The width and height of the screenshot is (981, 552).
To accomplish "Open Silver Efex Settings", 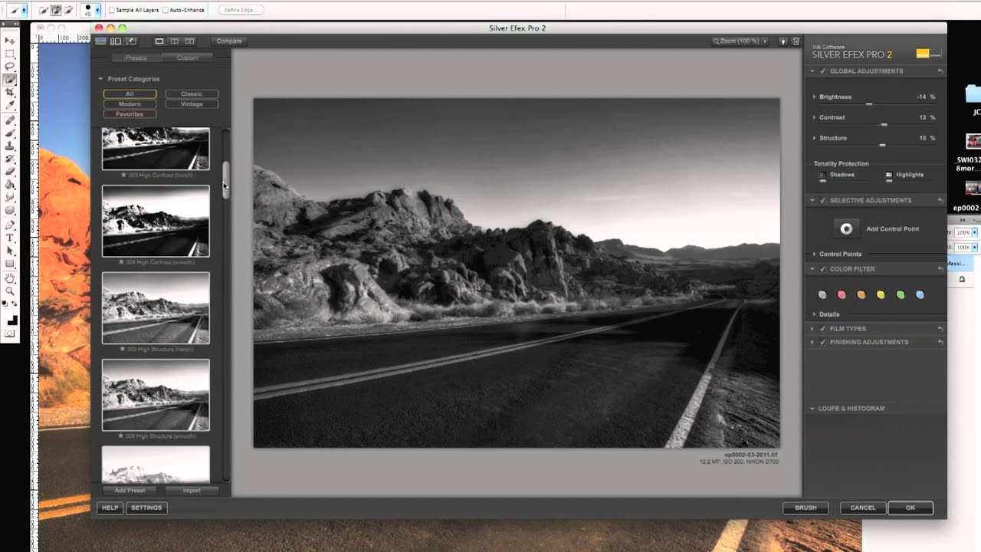I will coord(146,508).
